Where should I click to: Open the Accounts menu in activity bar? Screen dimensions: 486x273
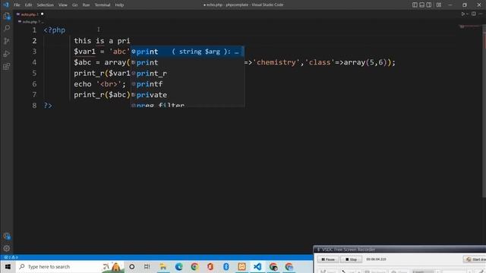pos(7,236)
